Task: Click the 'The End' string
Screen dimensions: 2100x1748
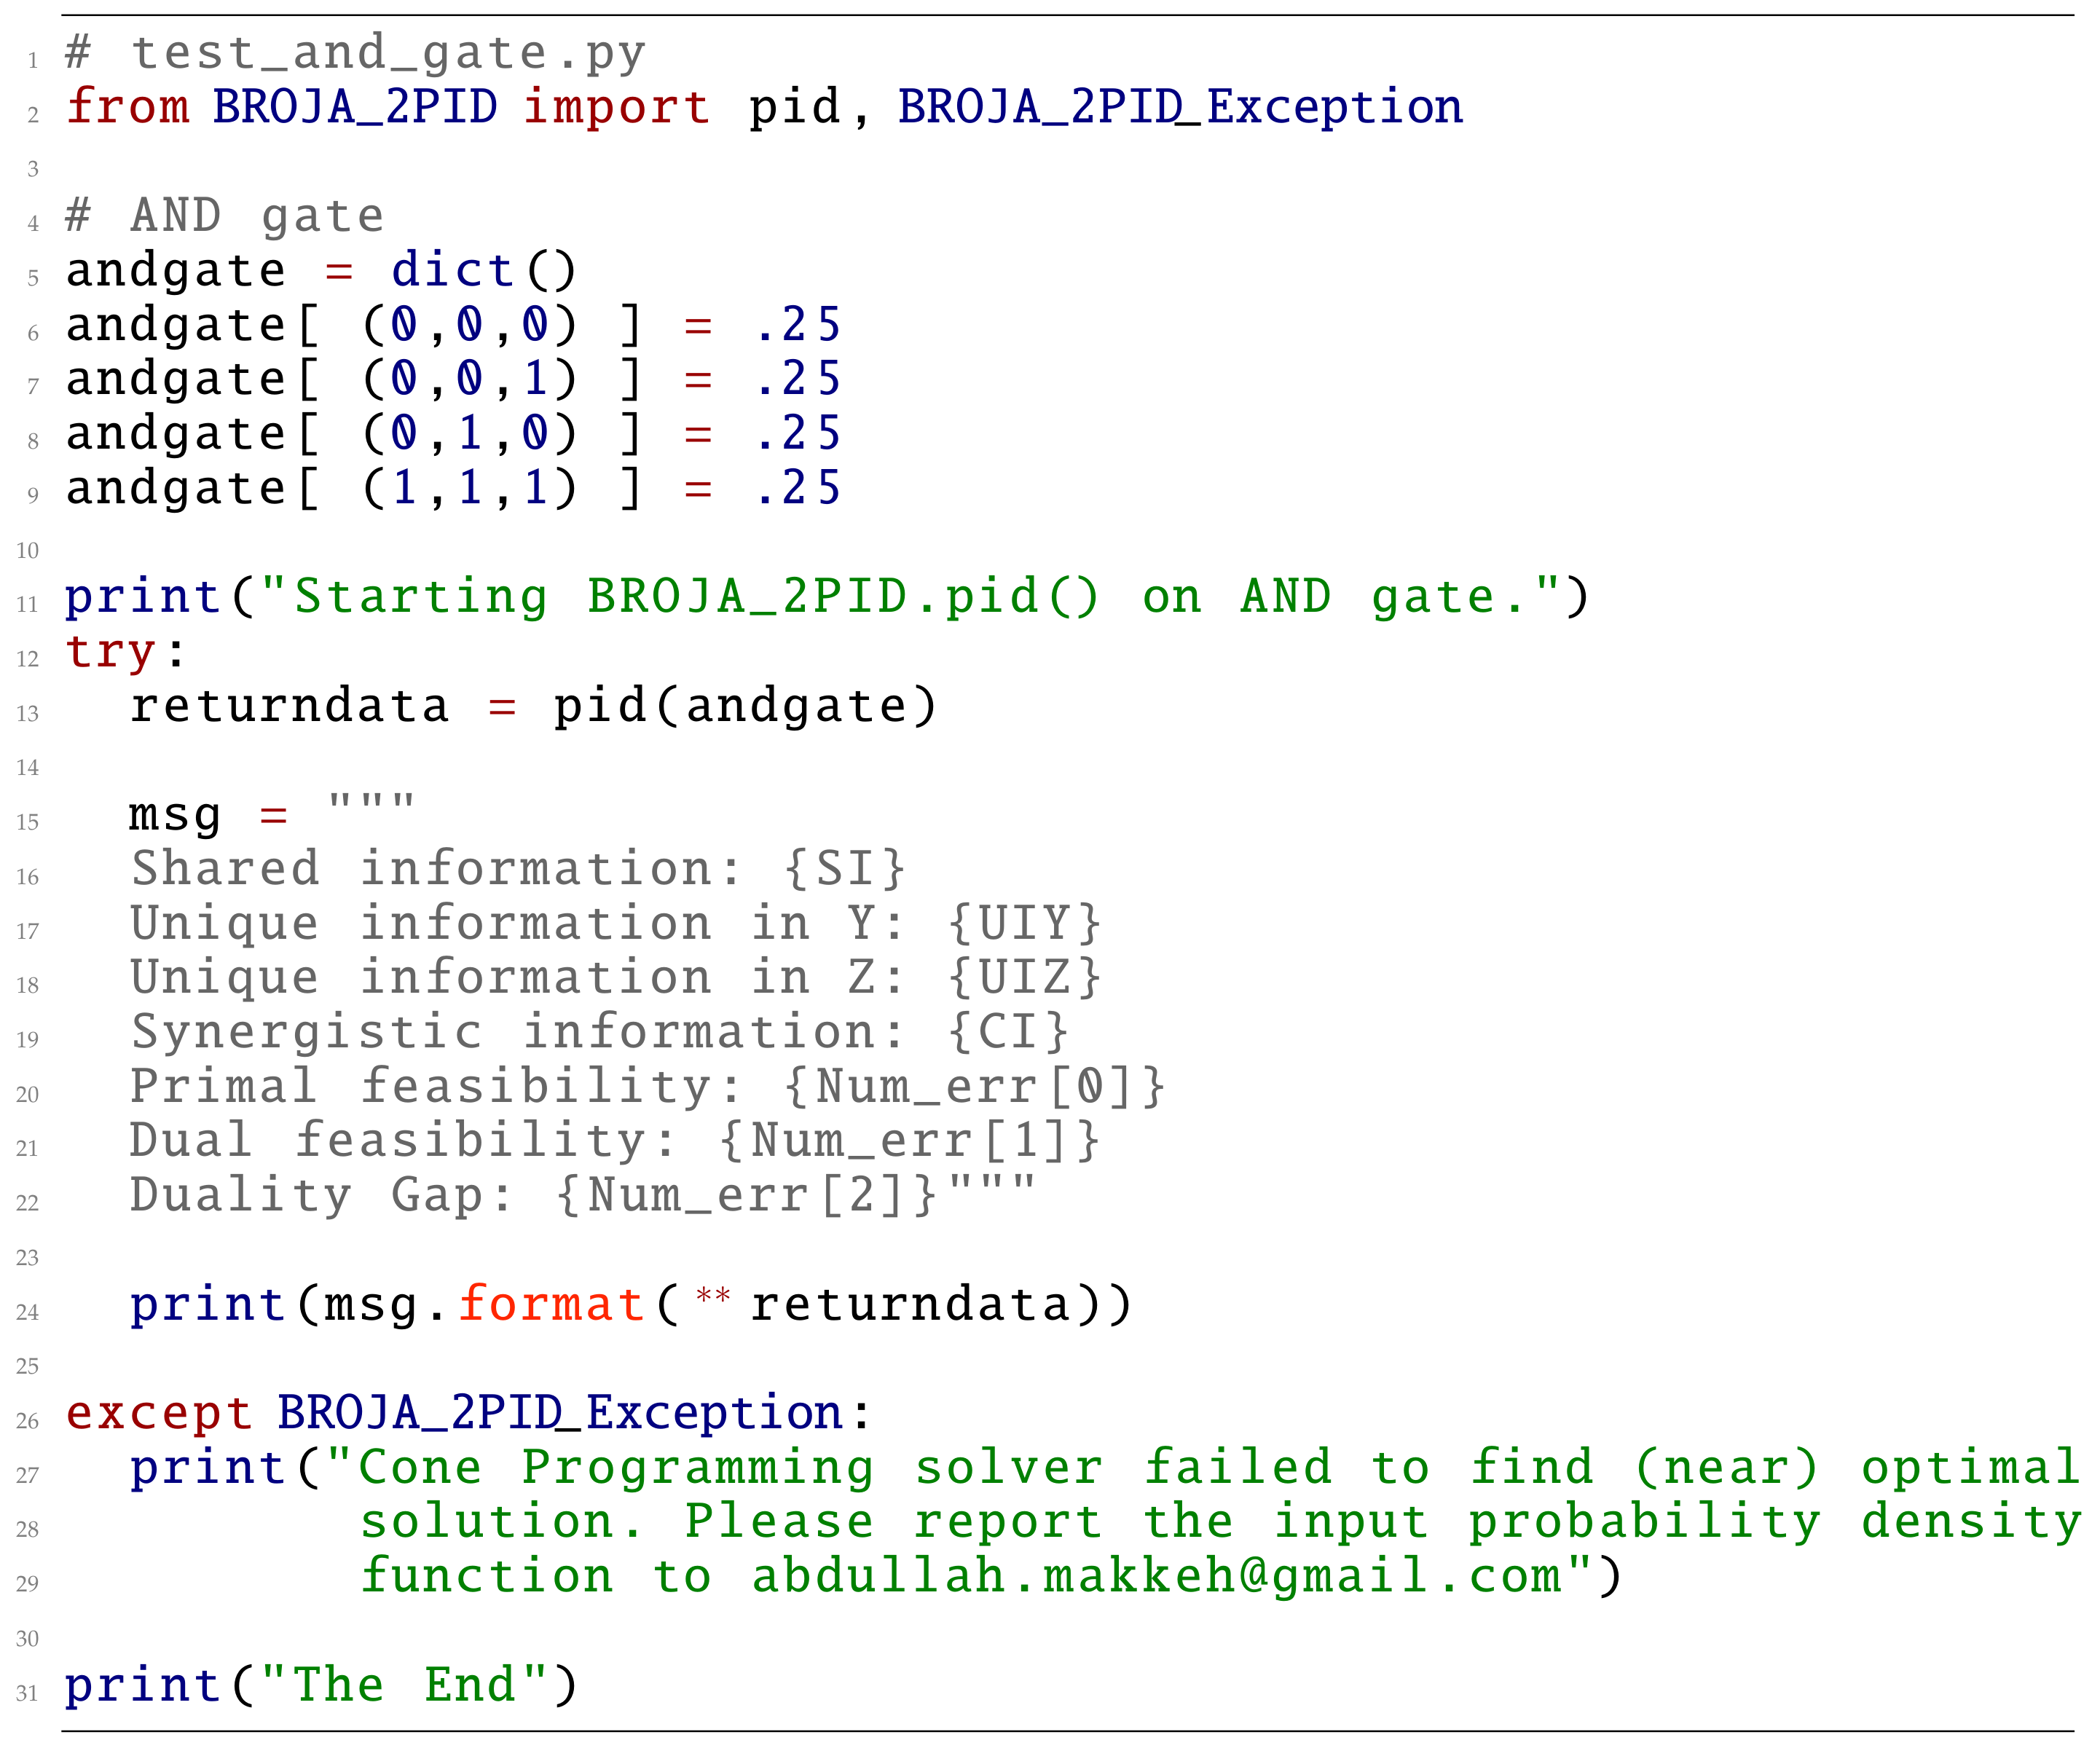Action: click(x=404, y=1684)
